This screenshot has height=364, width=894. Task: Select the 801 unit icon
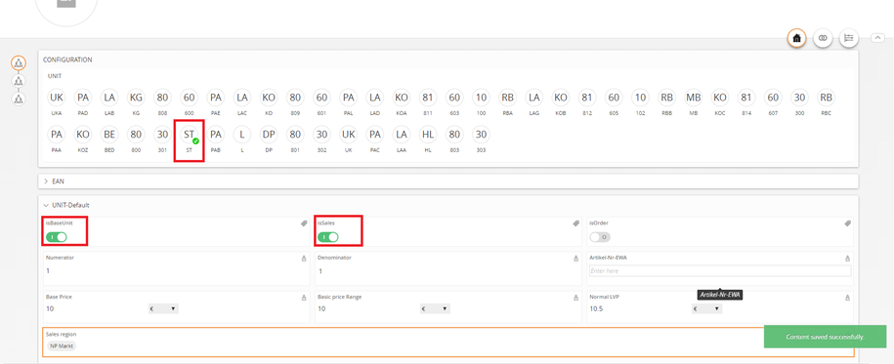coord(295,135)
